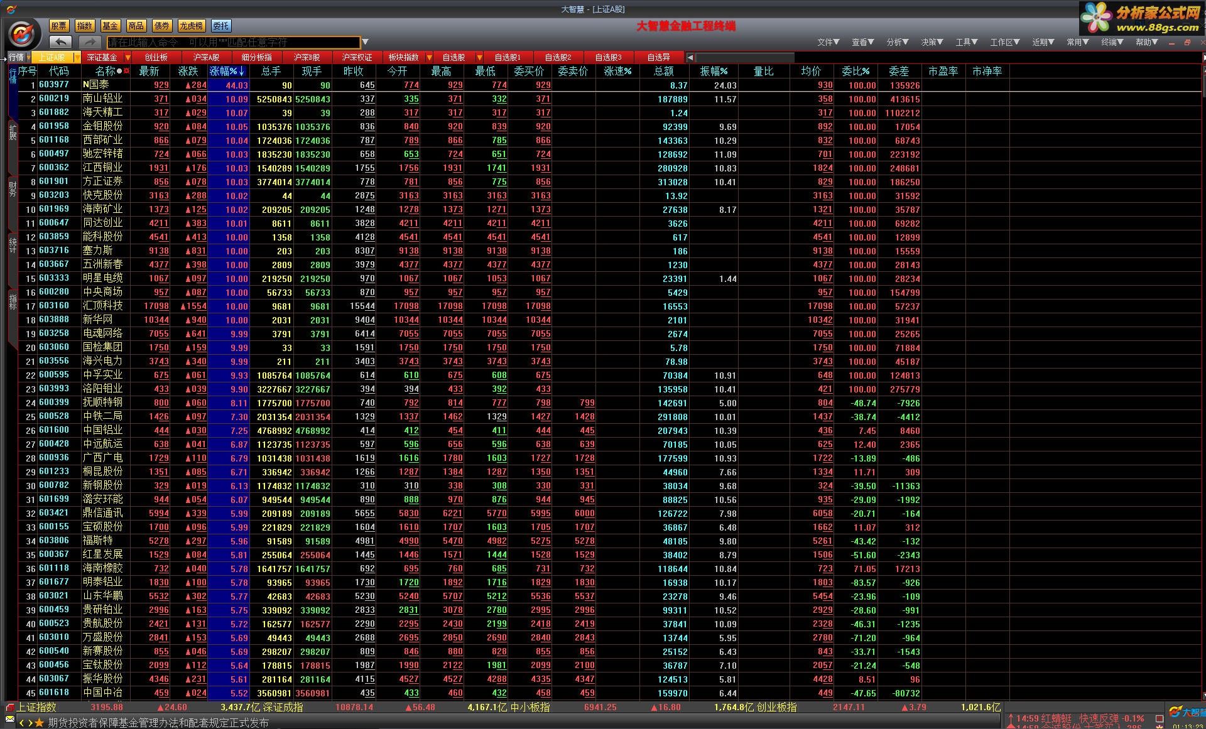Expand the 行情 dropdown arrow
The height and width of the screenshot is (729, 1206).
click(x=28, y=57)
